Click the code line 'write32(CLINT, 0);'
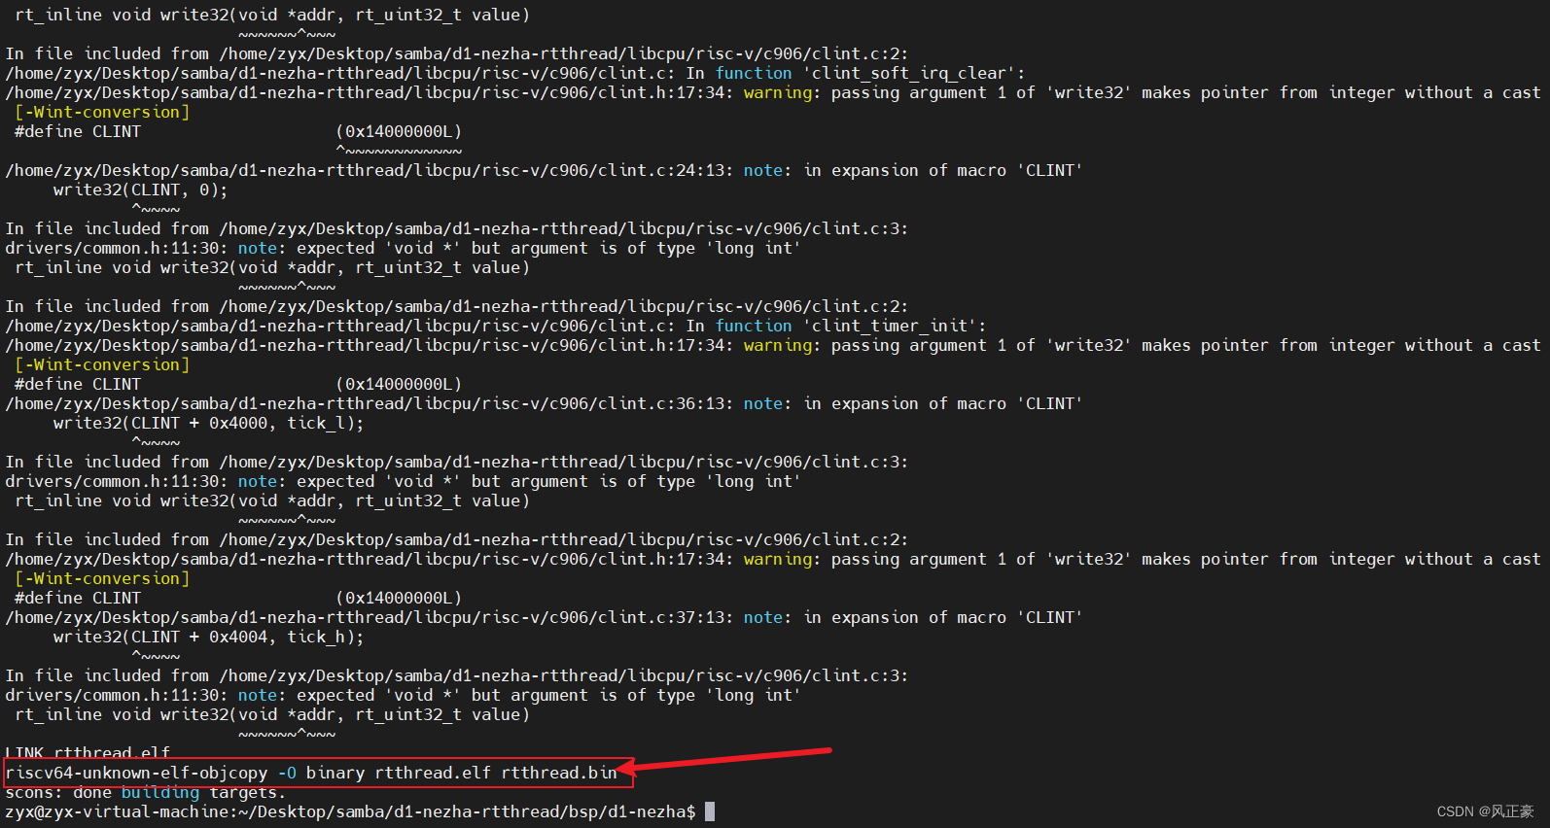 click(141, 190)
